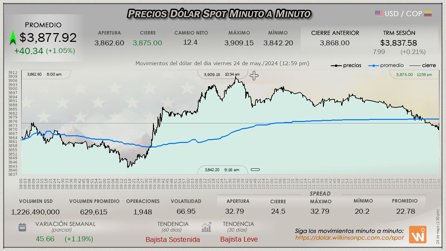The image size is (446, 251).
Task: Click the United States flag icon
Action: pyautogui.click(x=379, y=14)
